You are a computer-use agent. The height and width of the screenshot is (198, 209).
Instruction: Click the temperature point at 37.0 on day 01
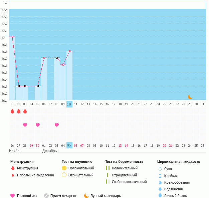(12, 37)
